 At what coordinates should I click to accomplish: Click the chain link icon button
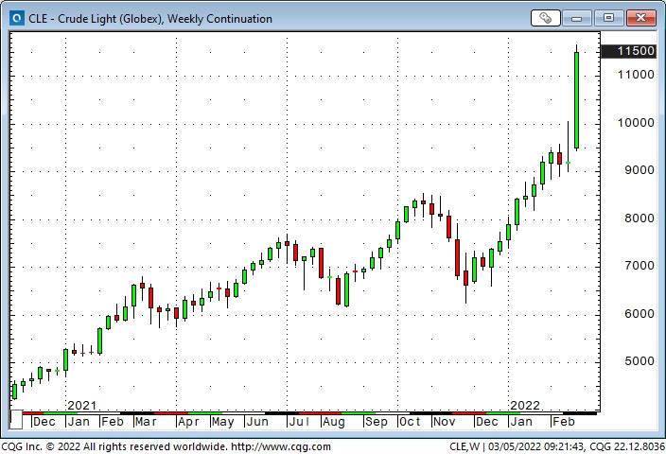coord(545,18)
